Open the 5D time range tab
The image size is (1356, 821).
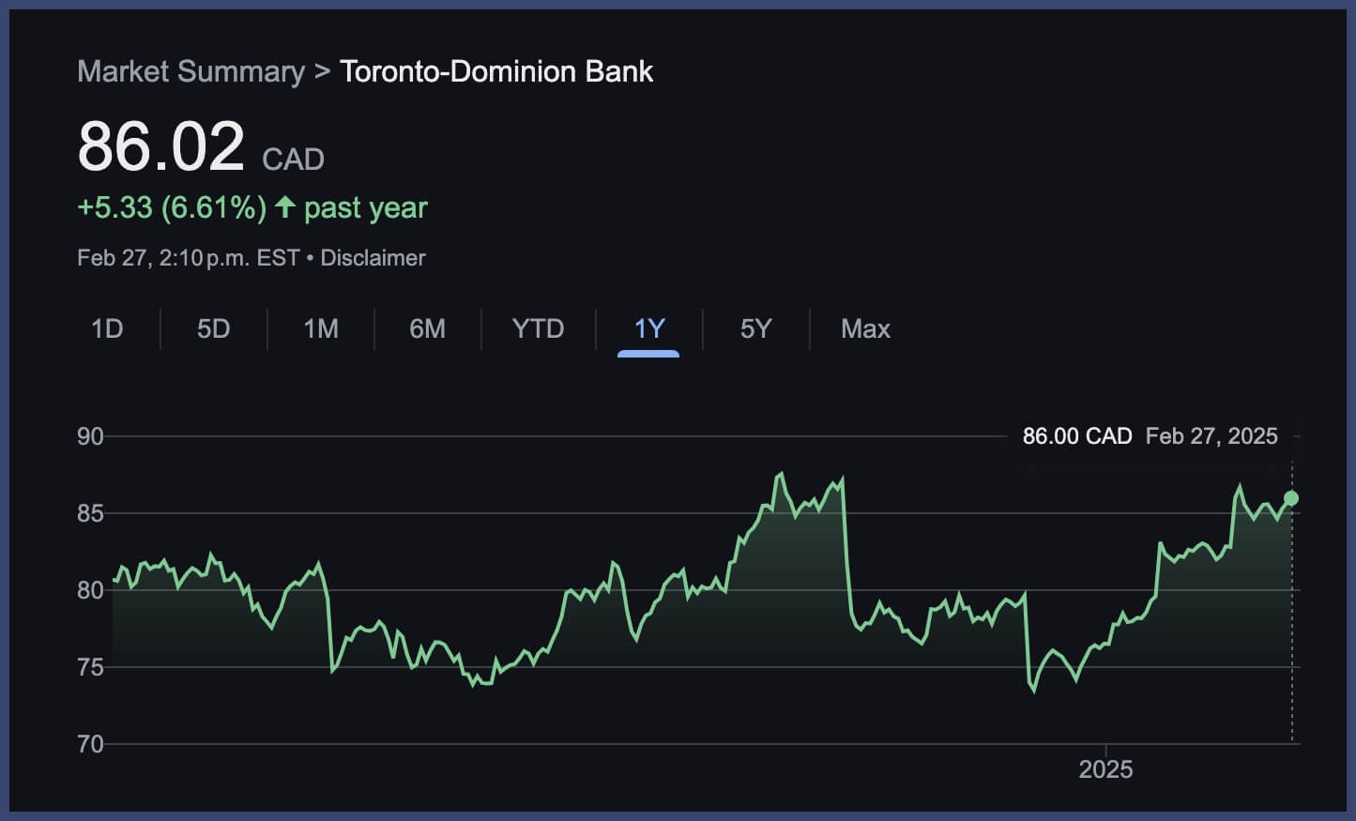pos(214,329)
